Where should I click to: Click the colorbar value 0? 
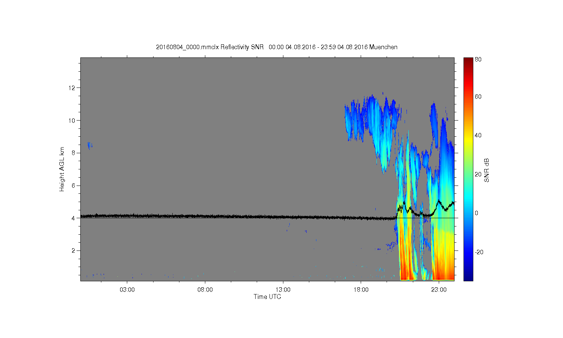coord(477,213)
